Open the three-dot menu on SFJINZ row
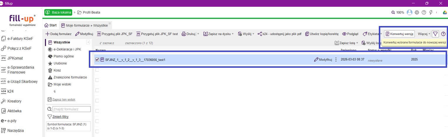 [336, 60]
